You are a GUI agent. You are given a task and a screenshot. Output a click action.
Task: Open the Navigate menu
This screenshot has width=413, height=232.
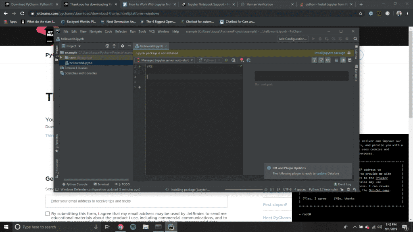coord(95,31)
